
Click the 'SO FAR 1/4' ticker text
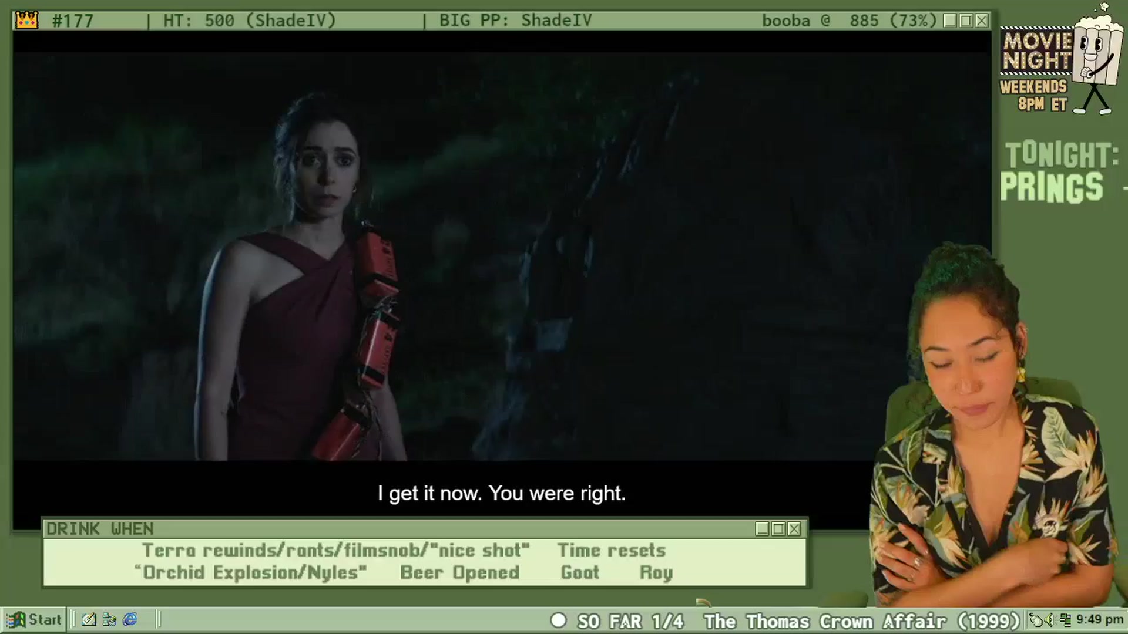(x=630, y=621)
